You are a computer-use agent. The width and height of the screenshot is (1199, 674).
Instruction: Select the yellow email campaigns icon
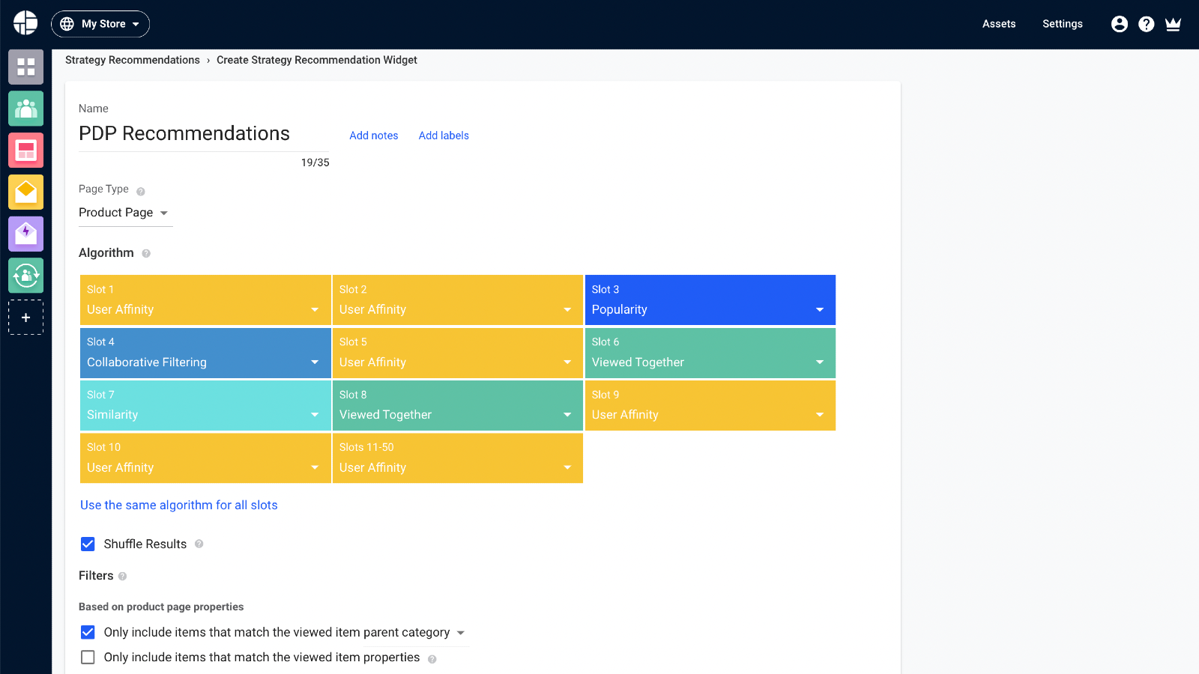point(25,192)
